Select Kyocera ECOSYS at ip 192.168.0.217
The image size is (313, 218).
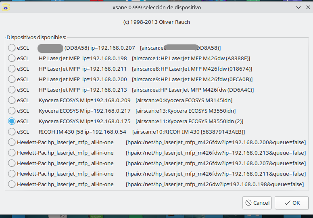click(12, 111)
